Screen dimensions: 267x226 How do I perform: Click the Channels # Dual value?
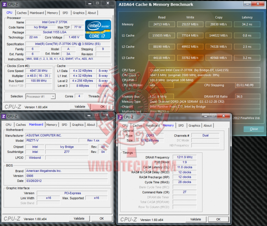(x=205, y=135)
